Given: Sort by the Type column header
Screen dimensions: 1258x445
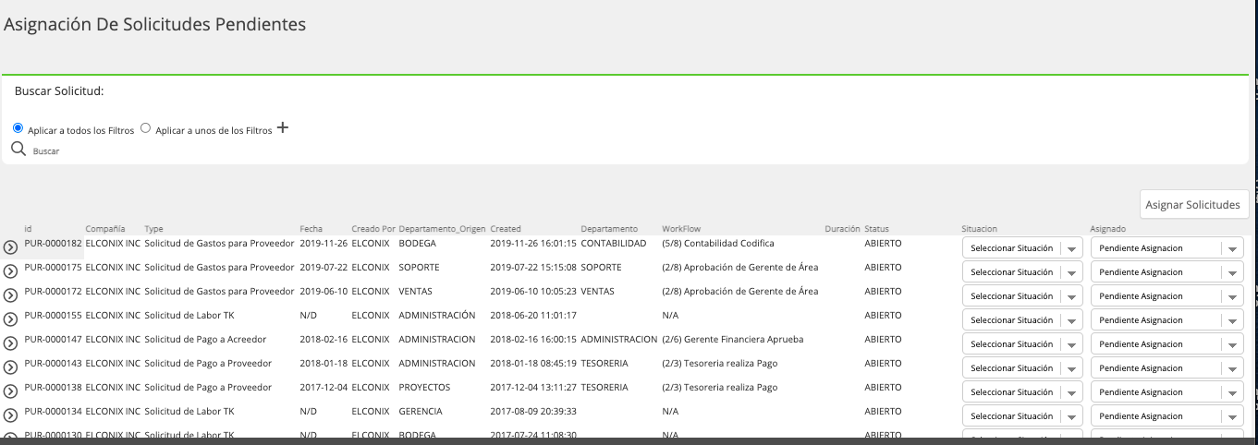Looking at the screenshot, I should pyautogui.click(x=153, y=228).
